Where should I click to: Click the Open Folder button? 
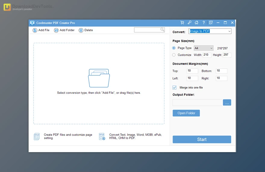point(186,113)
